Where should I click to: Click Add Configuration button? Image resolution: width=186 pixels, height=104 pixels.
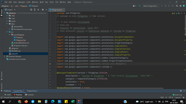click(151, 6)
